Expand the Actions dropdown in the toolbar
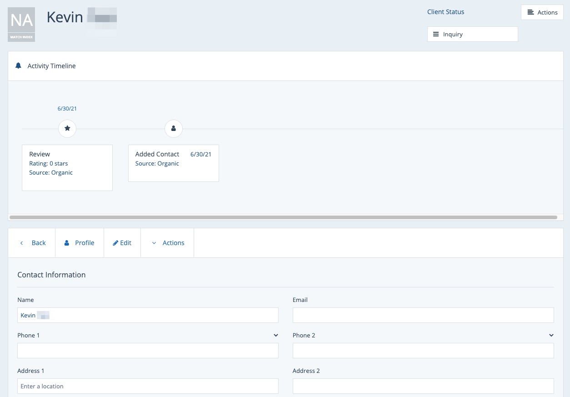The height and width of the screenshot is (397, 570). (x=168, y=243)
